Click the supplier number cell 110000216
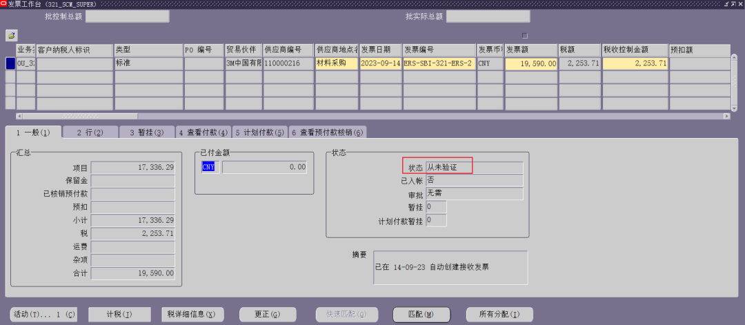Image resolution: width=745 pixels, height=325 pixels. (288, 63)
